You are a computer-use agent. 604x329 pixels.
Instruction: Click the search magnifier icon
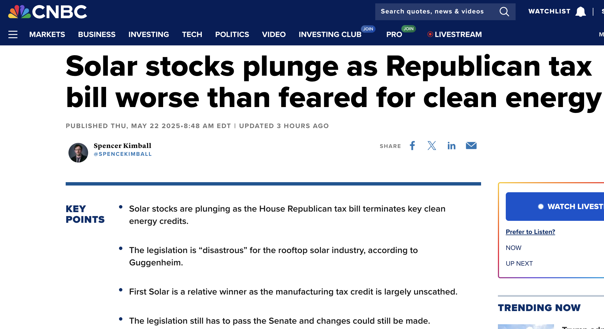click(x=504, y=11)
